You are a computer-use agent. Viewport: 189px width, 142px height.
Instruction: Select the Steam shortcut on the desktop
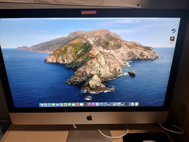coord(174,31)
